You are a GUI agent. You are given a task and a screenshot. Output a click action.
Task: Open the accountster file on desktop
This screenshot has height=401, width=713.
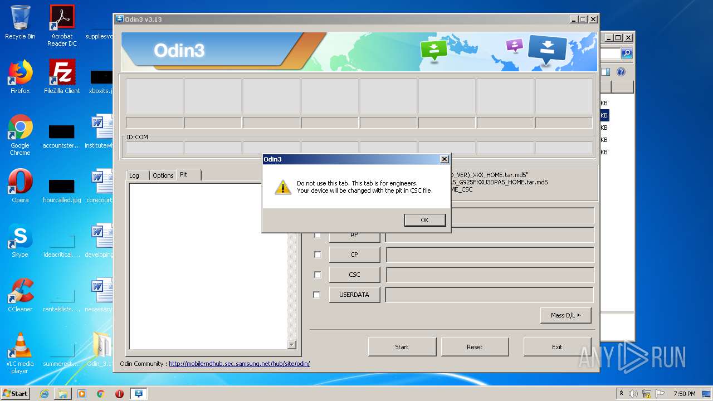coord(62,136)
